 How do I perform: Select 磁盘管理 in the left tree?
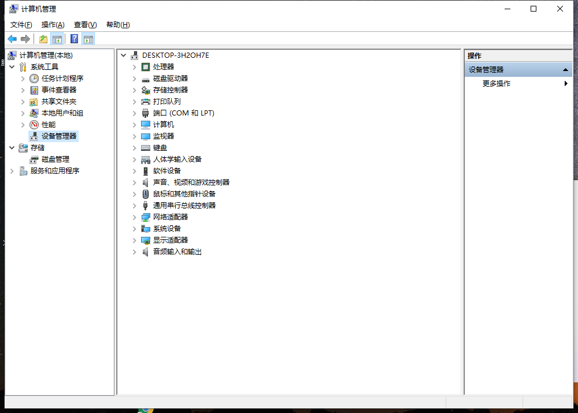click(x=55, y=159)
